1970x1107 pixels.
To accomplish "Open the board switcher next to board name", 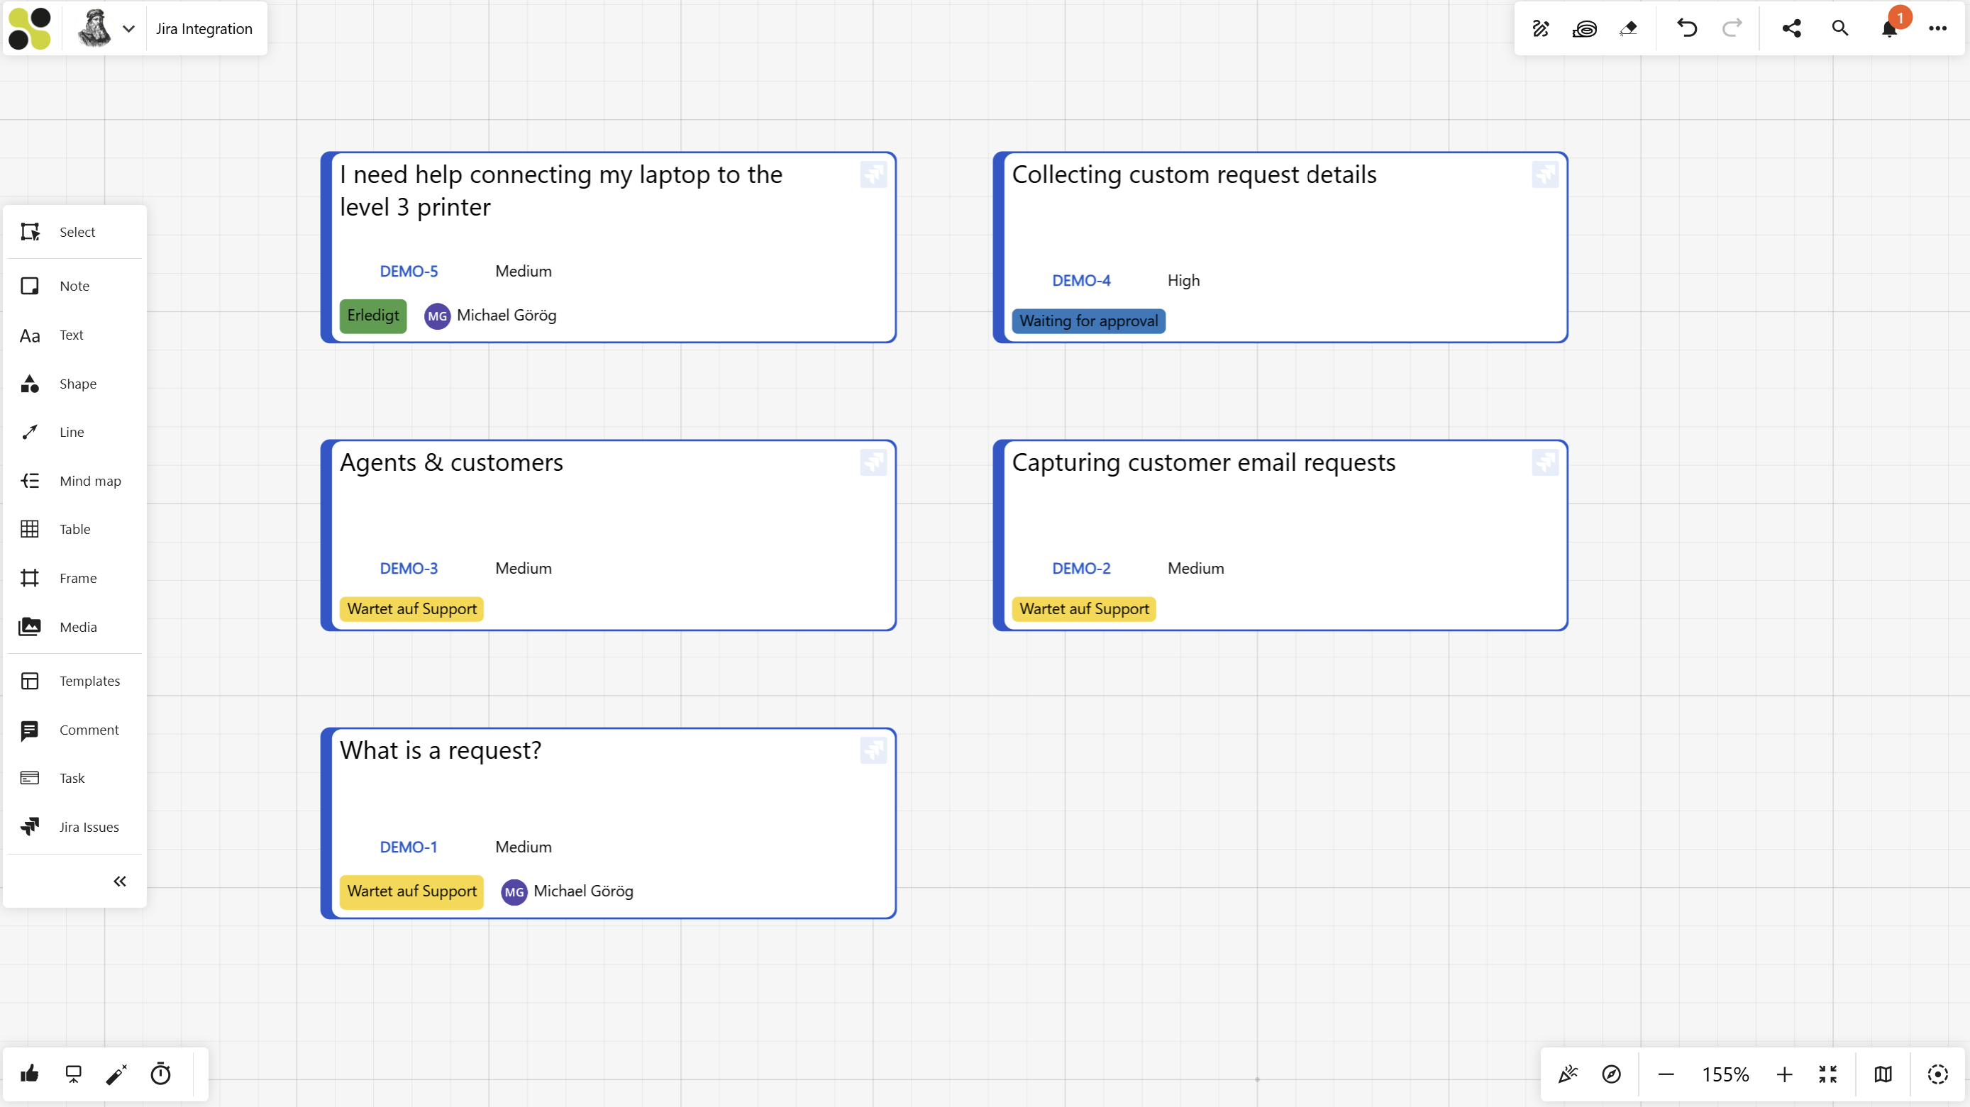I will tap(128, 28).
